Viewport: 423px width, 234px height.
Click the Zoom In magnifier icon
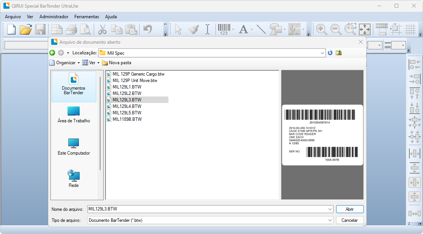pyautogui.click(x=321, y=29)
